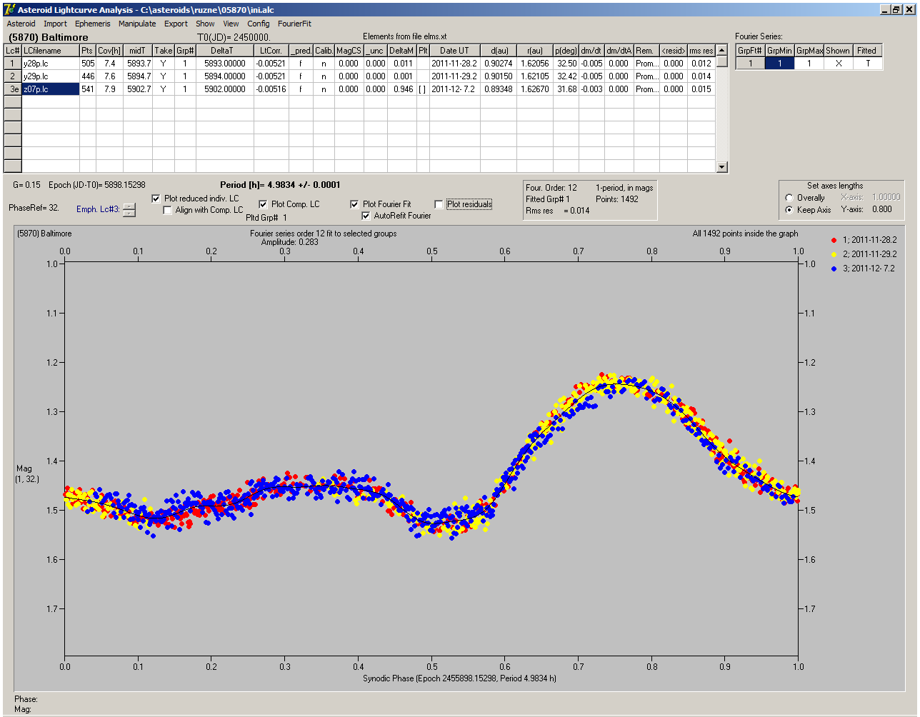Screen dimensions: 920x717
Task: Click r(au) cell 1.62670
Action: coord(534,89)
